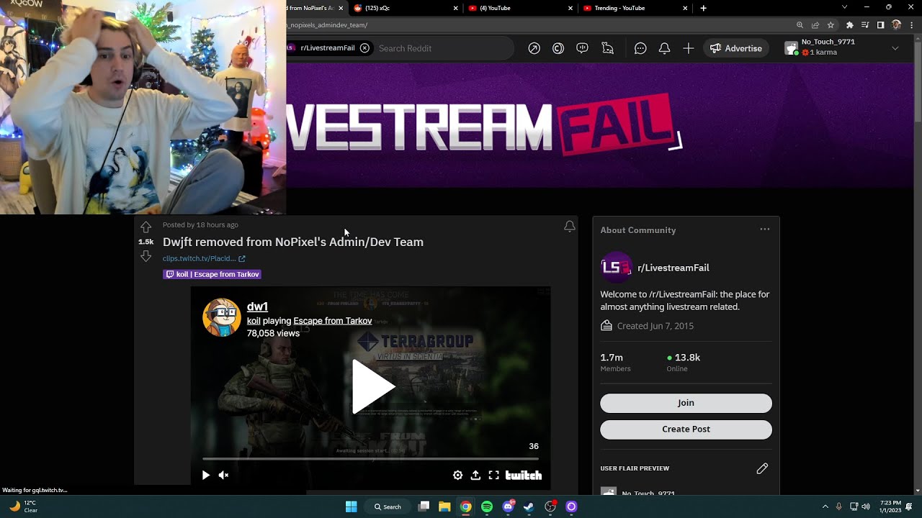Create Post in r/LivestreamFail
This screenshot has height=518, width=922.
(686, 429)
